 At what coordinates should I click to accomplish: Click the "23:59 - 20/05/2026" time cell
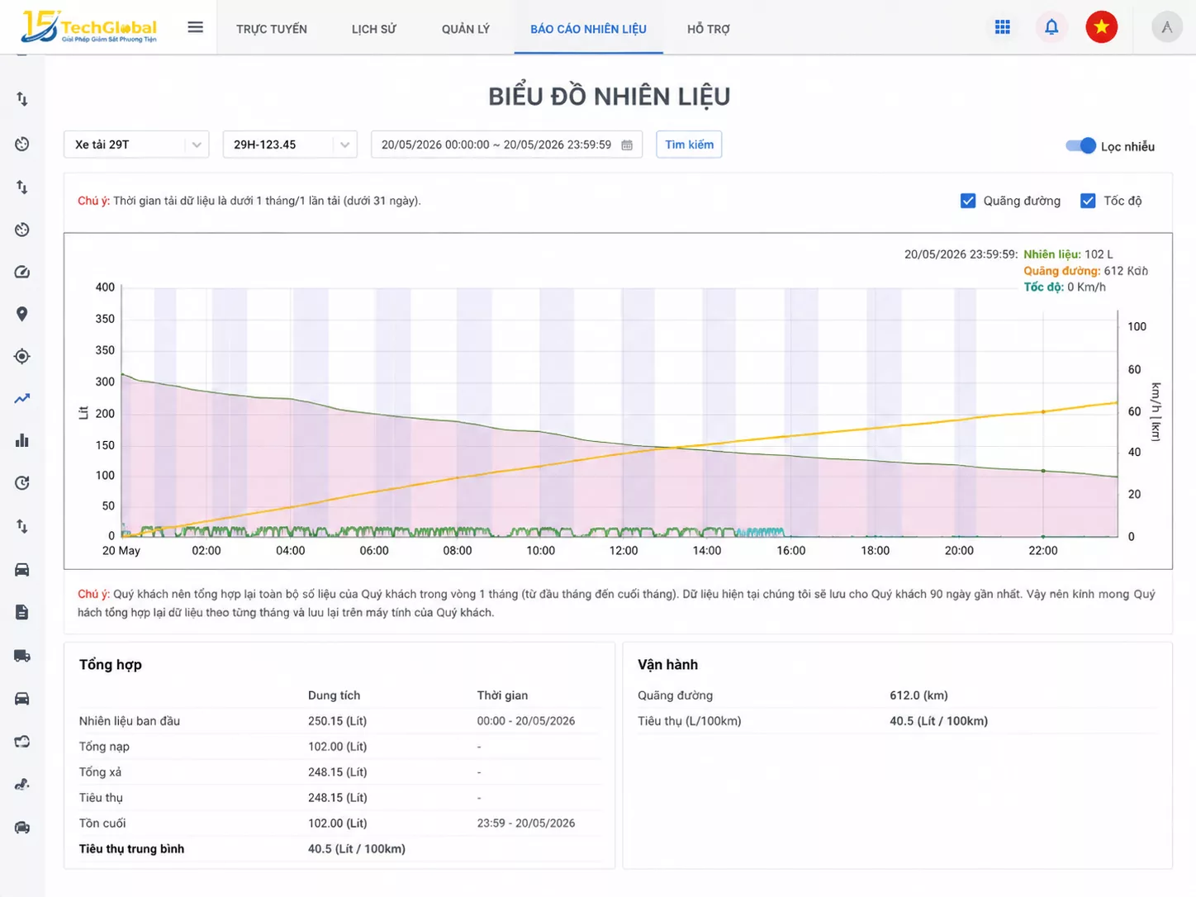pos(526,823)
